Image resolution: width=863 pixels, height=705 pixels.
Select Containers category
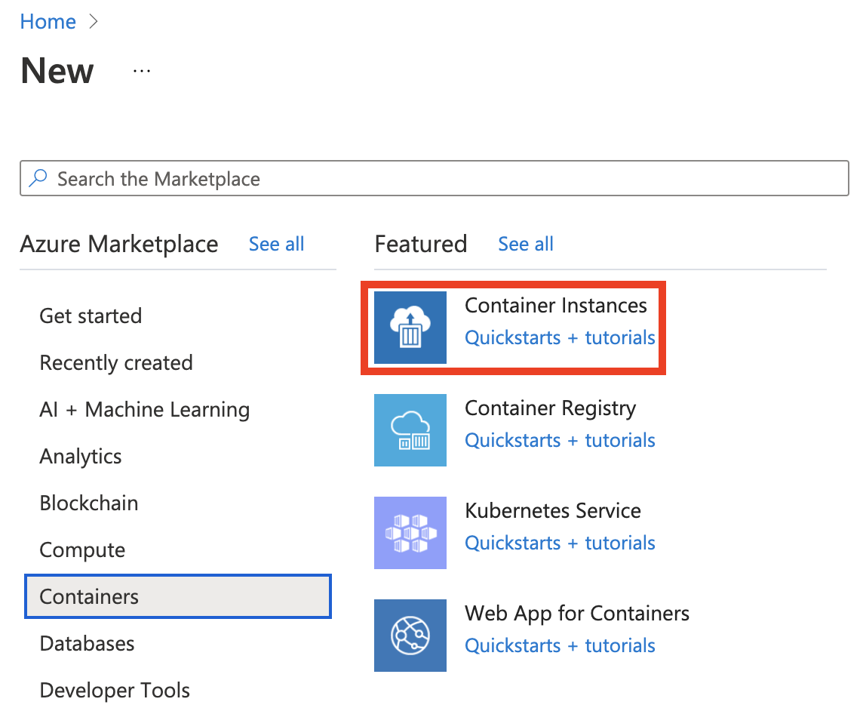pyautogui.click(x=178, y=596)
